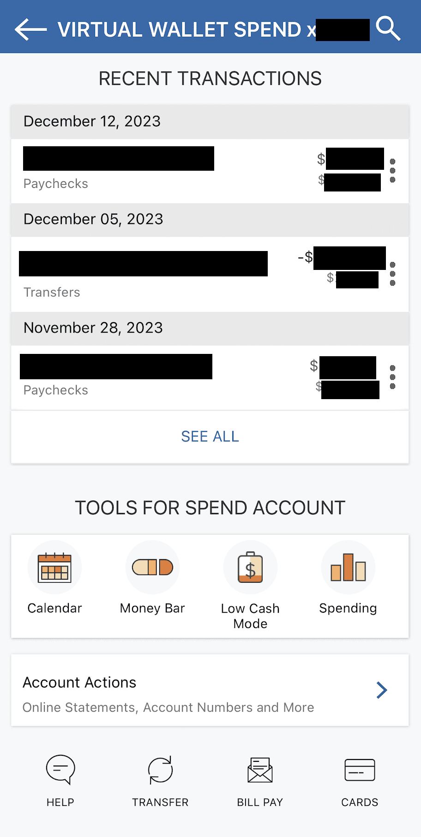Open options for November 28 paycheck
The image size is (421, 837).
pyautogui.click(x=393, y=377)
